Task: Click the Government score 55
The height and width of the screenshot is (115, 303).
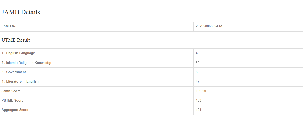Action: point(198,72)
